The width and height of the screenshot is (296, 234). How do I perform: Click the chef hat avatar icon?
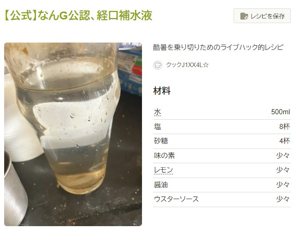158,65
